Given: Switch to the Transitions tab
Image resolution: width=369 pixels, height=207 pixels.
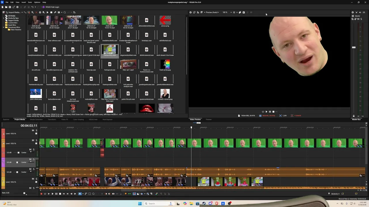Looking at the screenshot, I should [x=52, y=119].
